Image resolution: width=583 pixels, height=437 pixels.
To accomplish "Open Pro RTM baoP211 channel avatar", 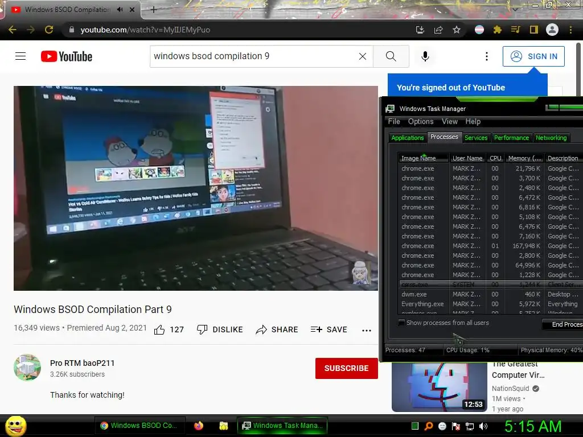I will [x=27, y=368].
